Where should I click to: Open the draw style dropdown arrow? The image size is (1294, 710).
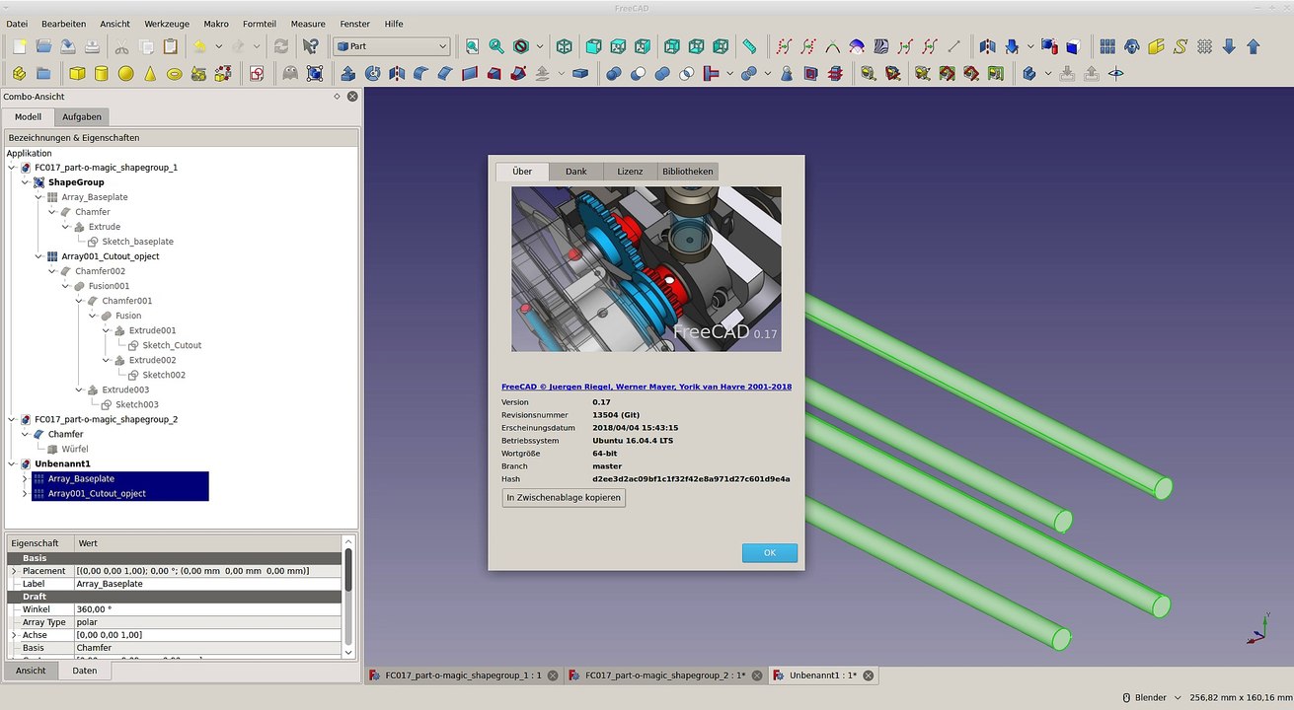pyautogui.click(x=539, y=46)
